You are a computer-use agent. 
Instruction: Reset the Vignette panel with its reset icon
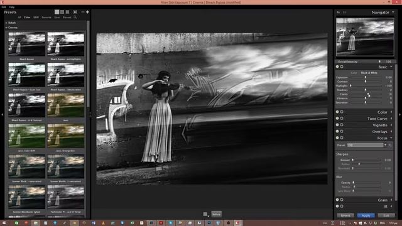[x=342, y=125]
